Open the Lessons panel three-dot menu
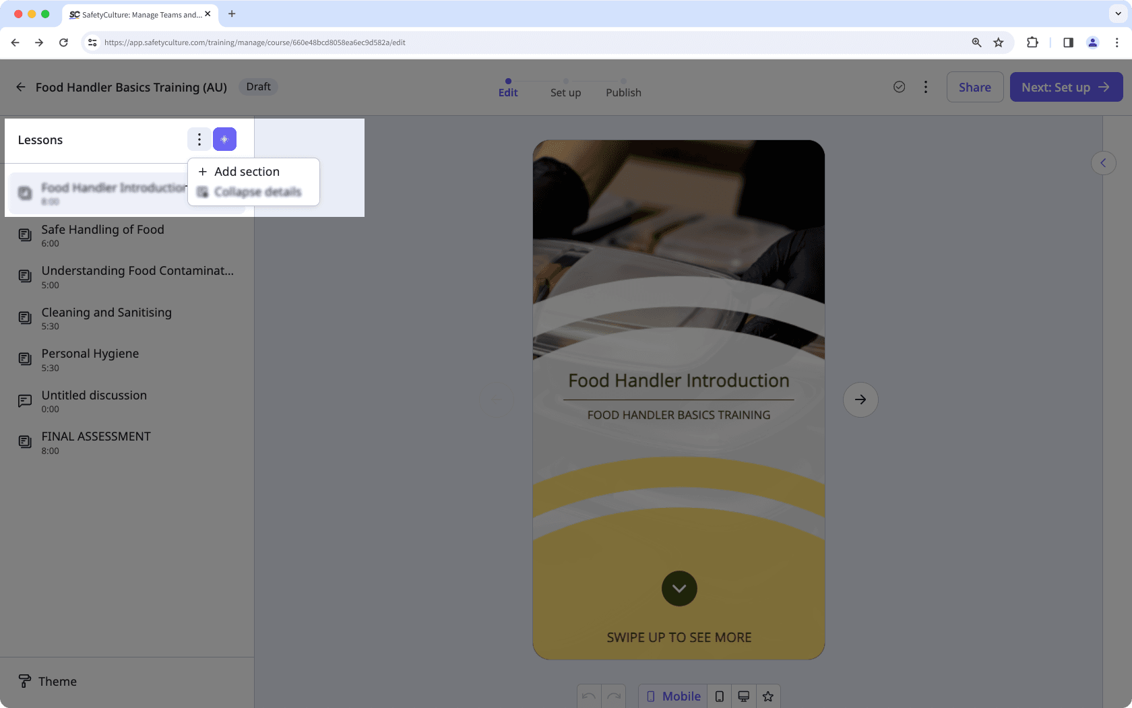Image resolution: width=1132 pixels, height=708 pixels. 199,139
